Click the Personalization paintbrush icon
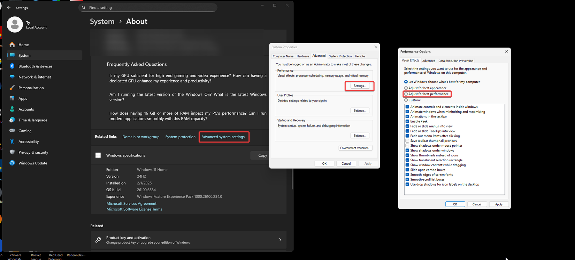The width and height of the screenshot is (575, 260). click(x=12, y=88)
